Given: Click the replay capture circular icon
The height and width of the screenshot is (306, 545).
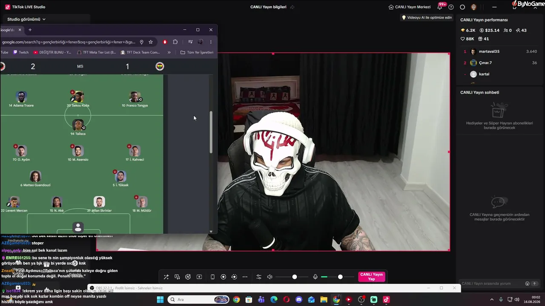Looking at the screenshot, I should pyautogui.click(x=234, y=277).
